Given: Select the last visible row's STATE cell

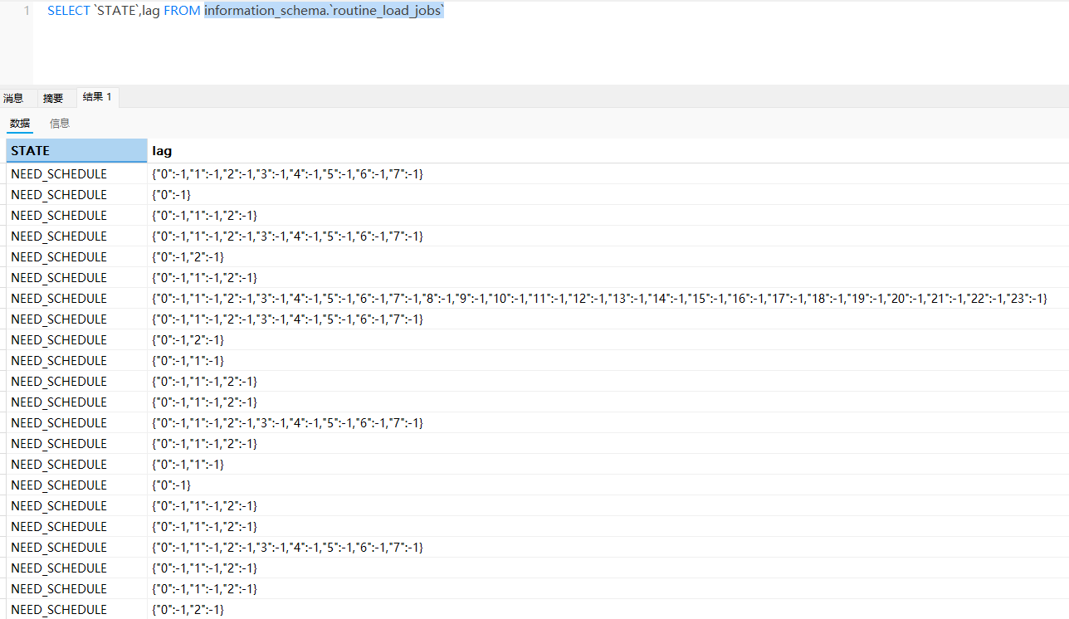Looking at the screenshot, I should pyautogui.click(x=59, y=610).
